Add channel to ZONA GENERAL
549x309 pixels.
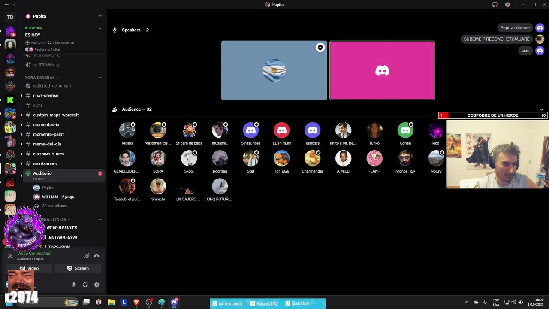[100, 78]
